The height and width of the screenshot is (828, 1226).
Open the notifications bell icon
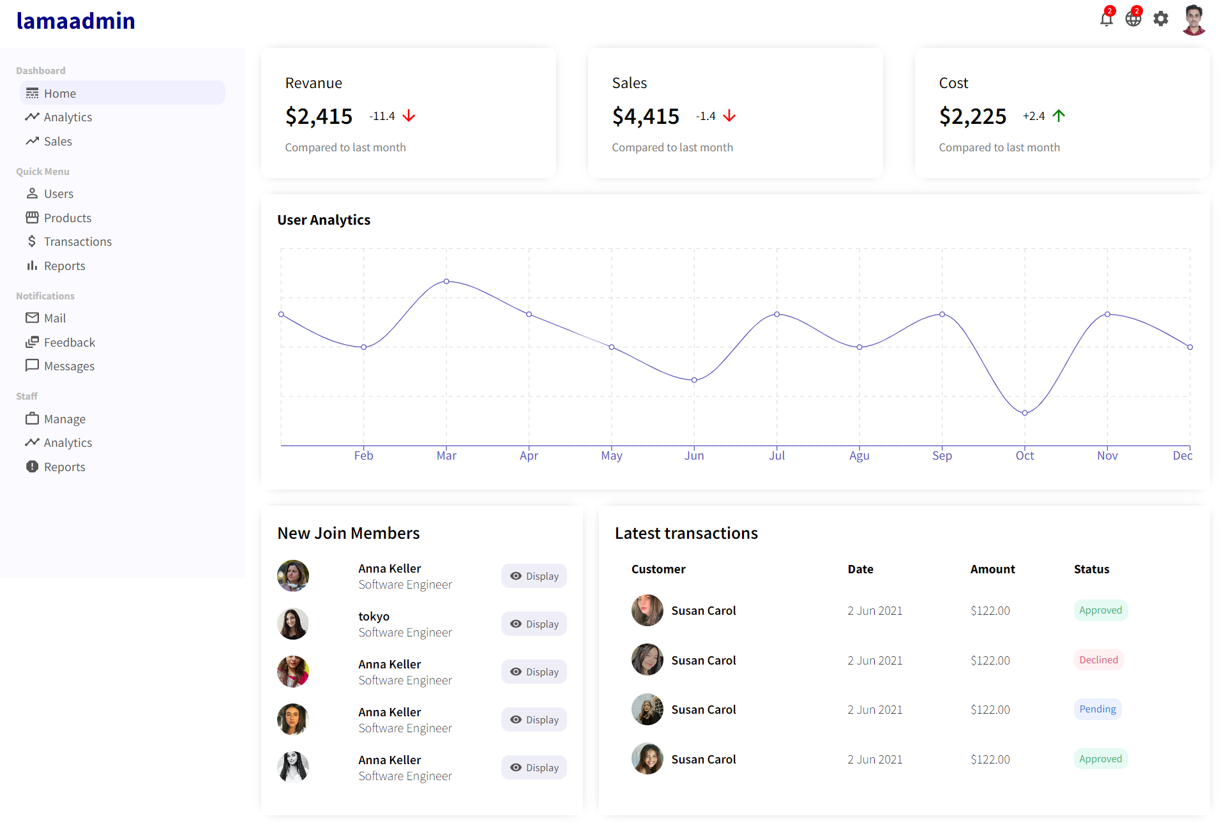tap(1107, 19)
